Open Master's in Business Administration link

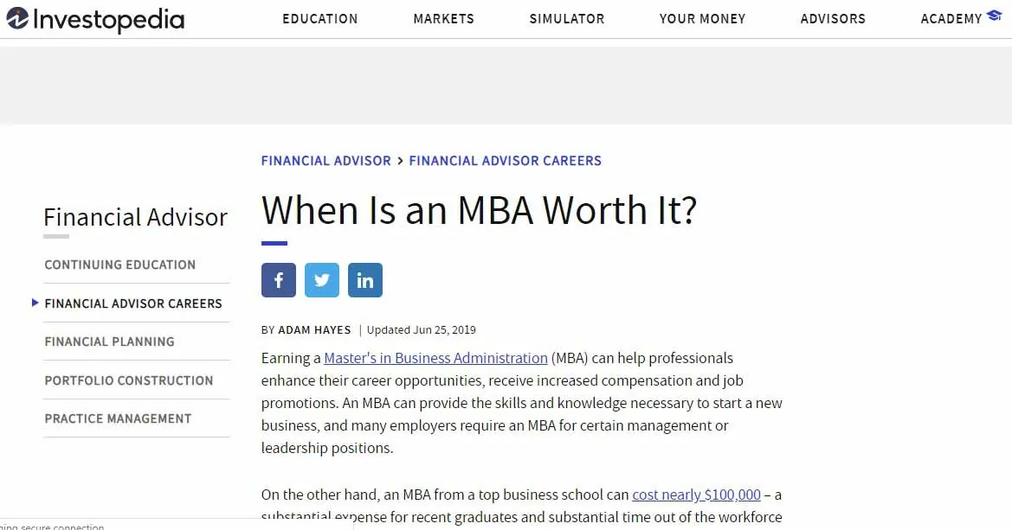435,358
